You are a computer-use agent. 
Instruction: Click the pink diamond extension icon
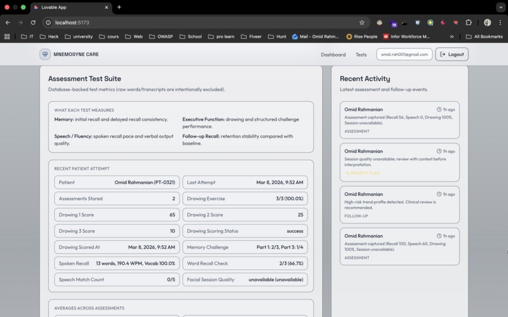[443, 23]
